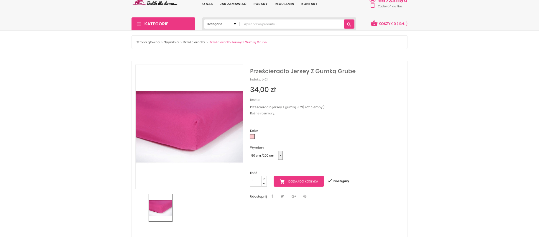Open the shopping basket icon
Image resolution: width=539 pixels, height=240 pixels.
pos(374,23)
